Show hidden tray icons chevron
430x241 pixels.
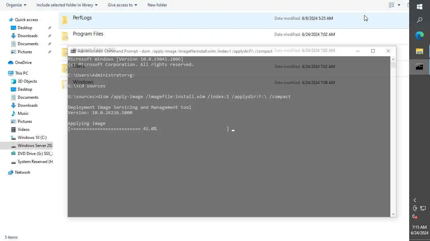pyautogui.click(x=415, y=200)
